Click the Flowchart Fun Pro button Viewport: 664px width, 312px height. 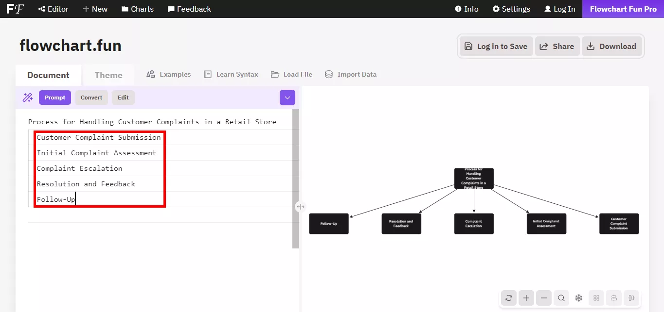tap(623, 9)
